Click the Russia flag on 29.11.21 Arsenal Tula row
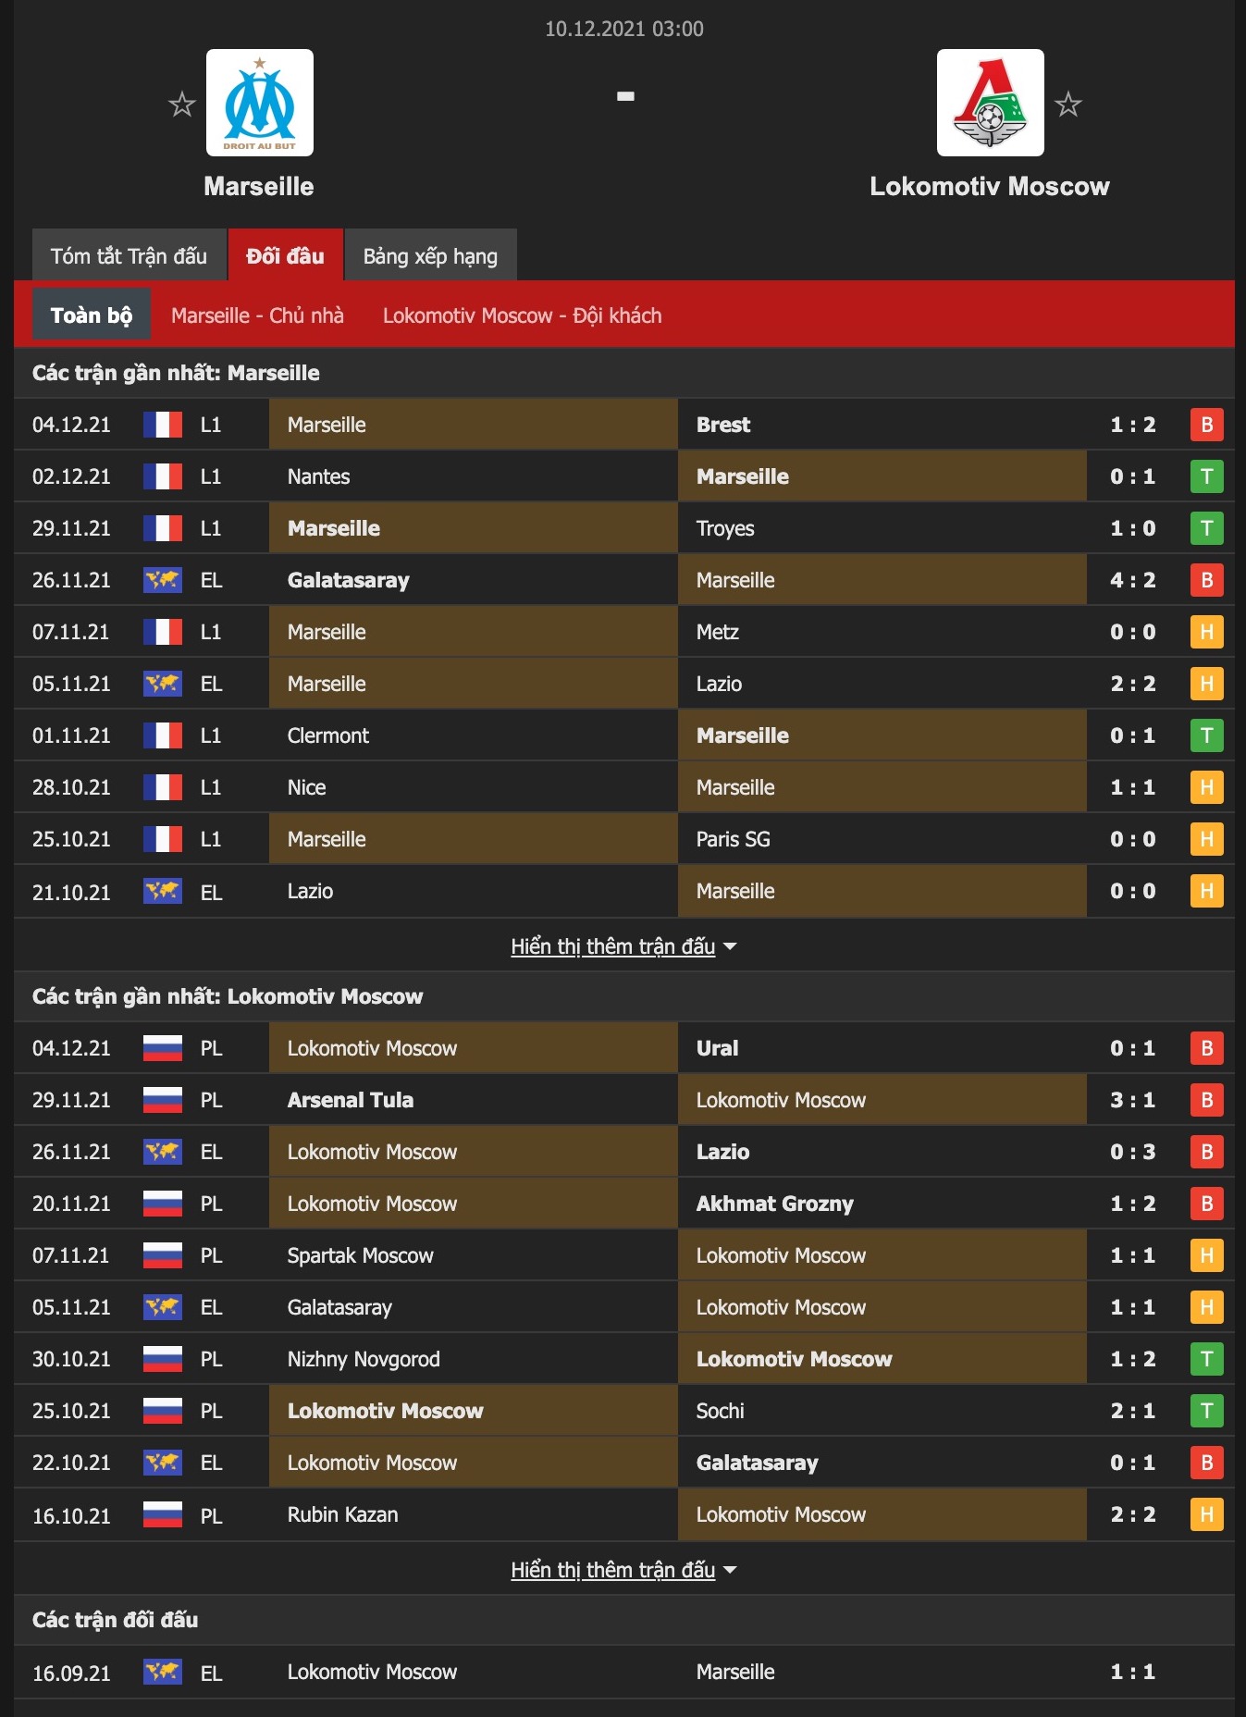This screenshot has width=1246, height=1717. tap(163, 1100)
